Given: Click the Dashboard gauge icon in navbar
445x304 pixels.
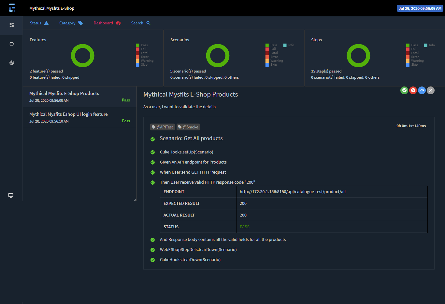Looking at the screenshot, I should pos(118,23).
